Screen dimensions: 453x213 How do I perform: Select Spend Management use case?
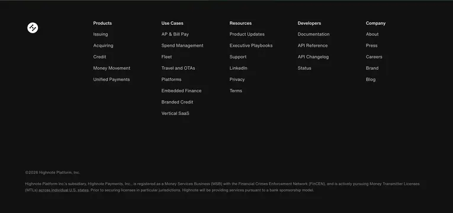[x=182, y=46]
